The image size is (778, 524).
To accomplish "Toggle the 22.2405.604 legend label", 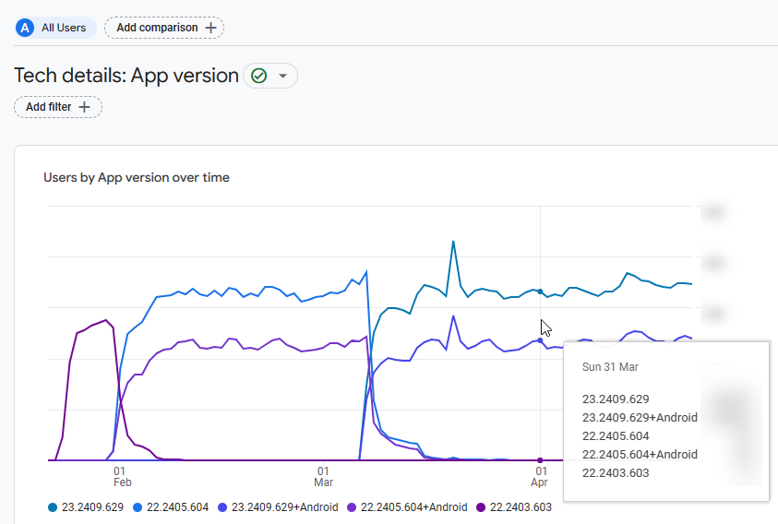I will (x=177, y=507).
